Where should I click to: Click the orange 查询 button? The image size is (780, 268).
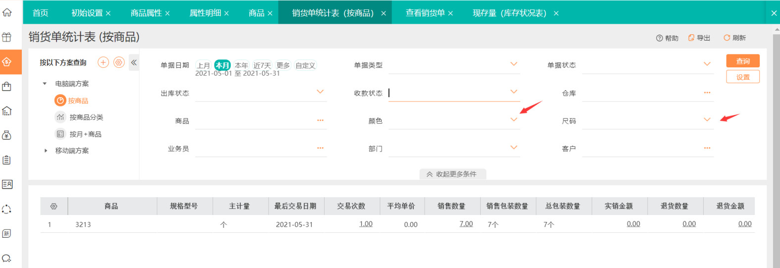(x=742, y=61)
